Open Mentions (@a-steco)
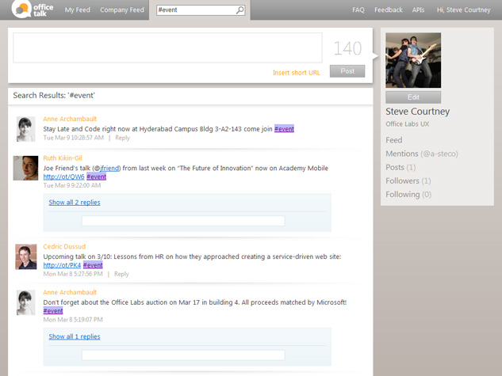Image resolution: width=502 pixels, height=376 pixels. click(422, 154)
